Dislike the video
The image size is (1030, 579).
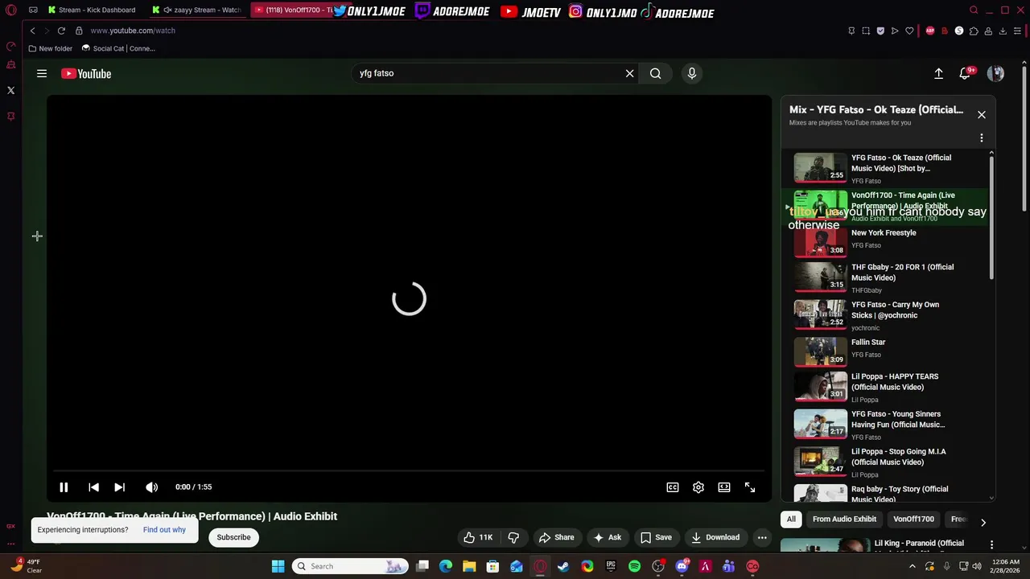[513, 537]
